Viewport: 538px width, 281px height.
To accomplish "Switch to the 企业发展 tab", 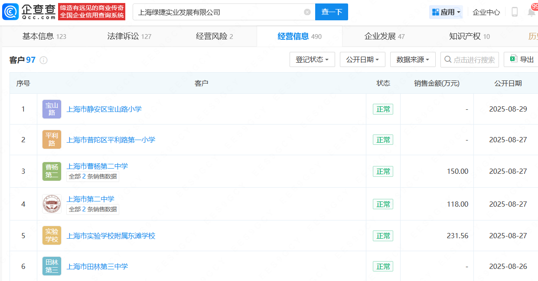I will pyautogui.click(x=385, y=36).
